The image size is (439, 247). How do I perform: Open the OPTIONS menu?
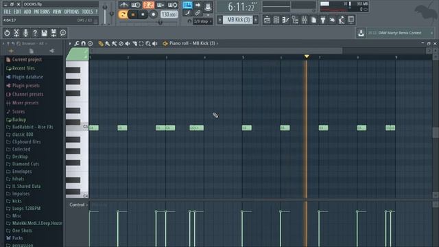point(71,12)
